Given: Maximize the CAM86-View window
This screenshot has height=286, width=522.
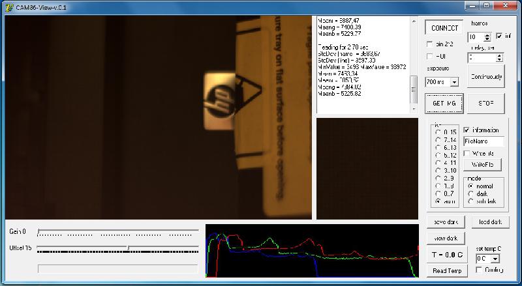Looking at the screenshot, I should click(x=486, y=5).
